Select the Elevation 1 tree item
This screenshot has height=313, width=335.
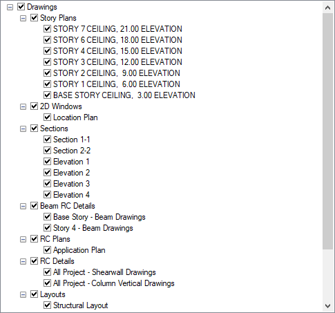coord(71,162)
